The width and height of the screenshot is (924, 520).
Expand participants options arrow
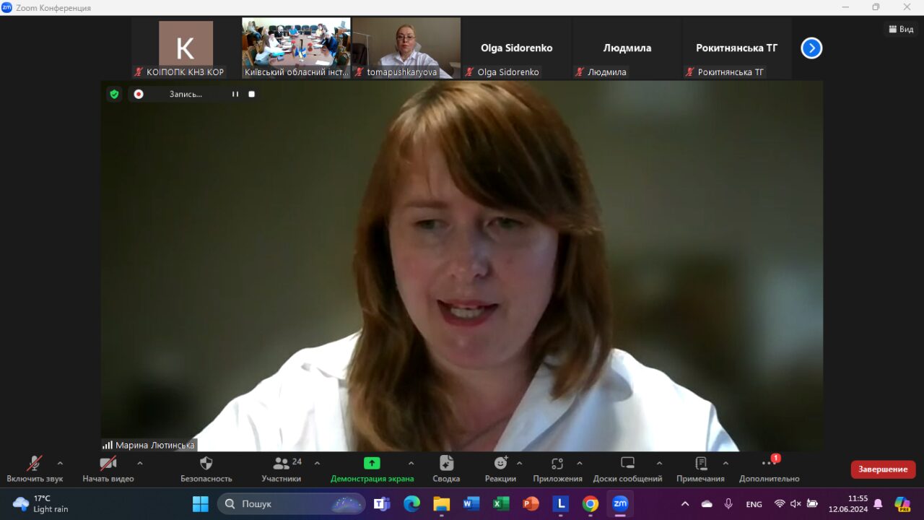317,463
